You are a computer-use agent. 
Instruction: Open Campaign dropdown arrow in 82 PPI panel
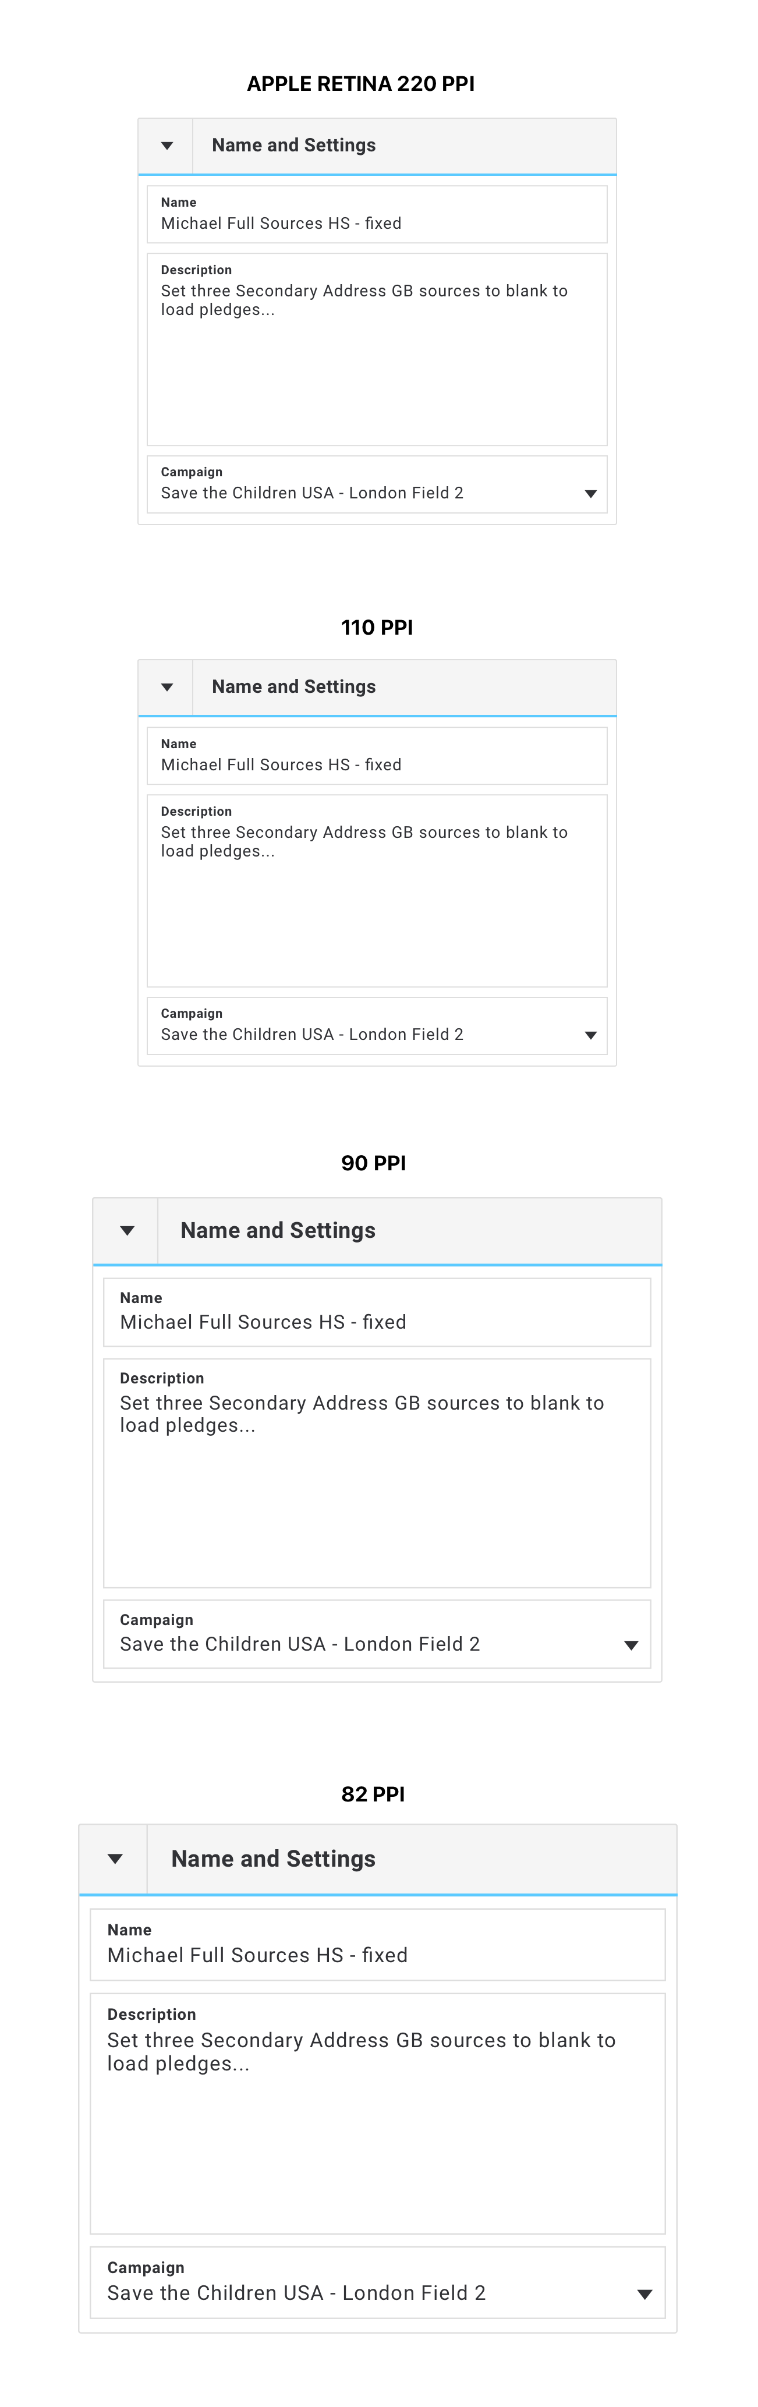[644, 2294]
